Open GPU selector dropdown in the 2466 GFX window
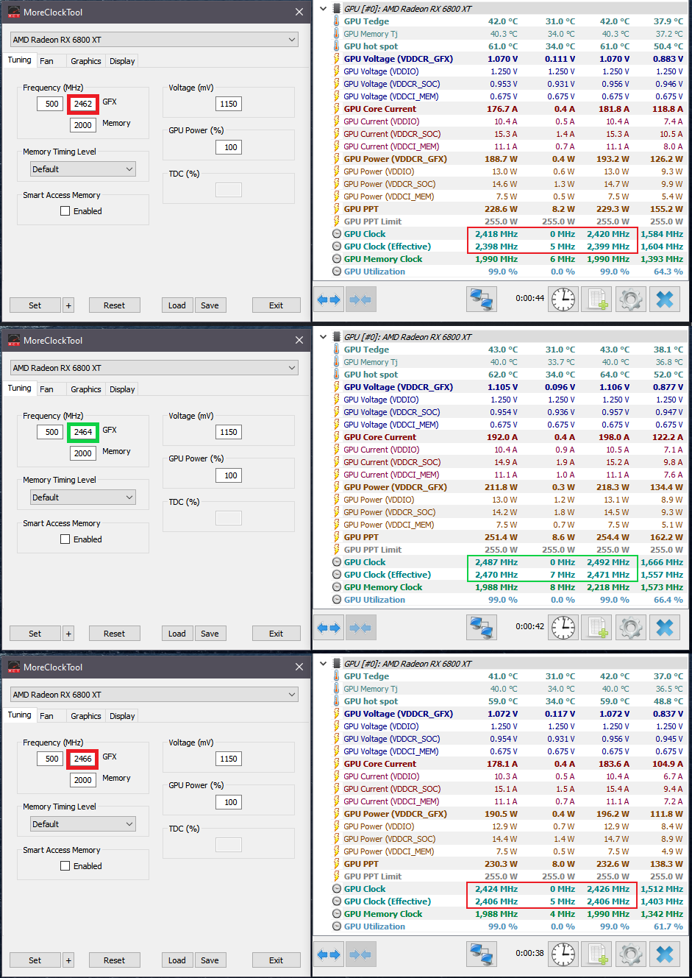 [x=154, y=695]
